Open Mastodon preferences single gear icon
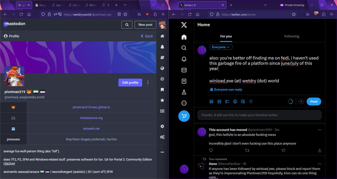 pyautogui.click(x=162, y=126)
